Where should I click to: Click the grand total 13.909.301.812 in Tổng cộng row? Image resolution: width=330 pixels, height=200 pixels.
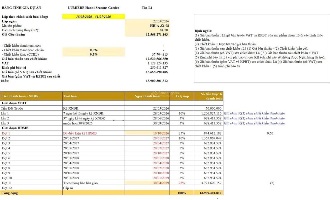click(x=211, y=193)
